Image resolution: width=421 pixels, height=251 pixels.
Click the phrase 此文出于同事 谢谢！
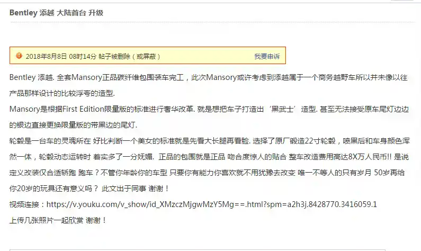pyautogui.click(x=136, y=189)
